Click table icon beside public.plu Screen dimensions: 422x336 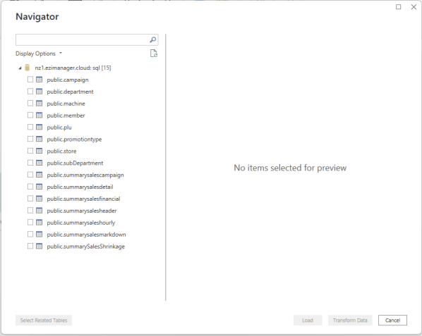39,127
